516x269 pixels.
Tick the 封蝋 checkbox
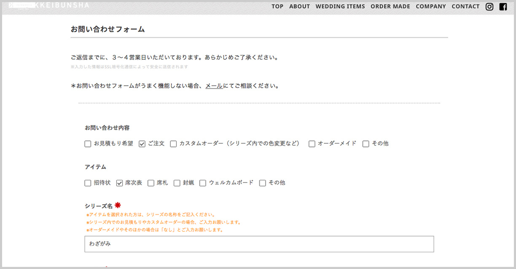177,183
